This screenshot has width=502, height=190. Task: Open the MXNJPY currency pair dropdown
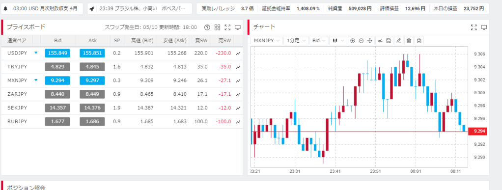coord(267,41)
